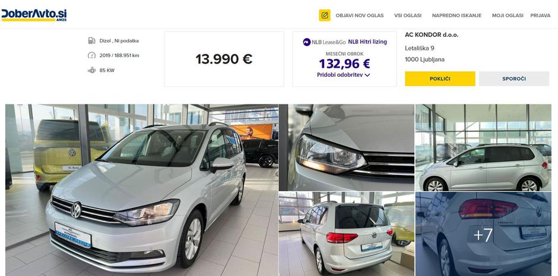Click the speedometer mileage icon

click(x=92, y=55)
